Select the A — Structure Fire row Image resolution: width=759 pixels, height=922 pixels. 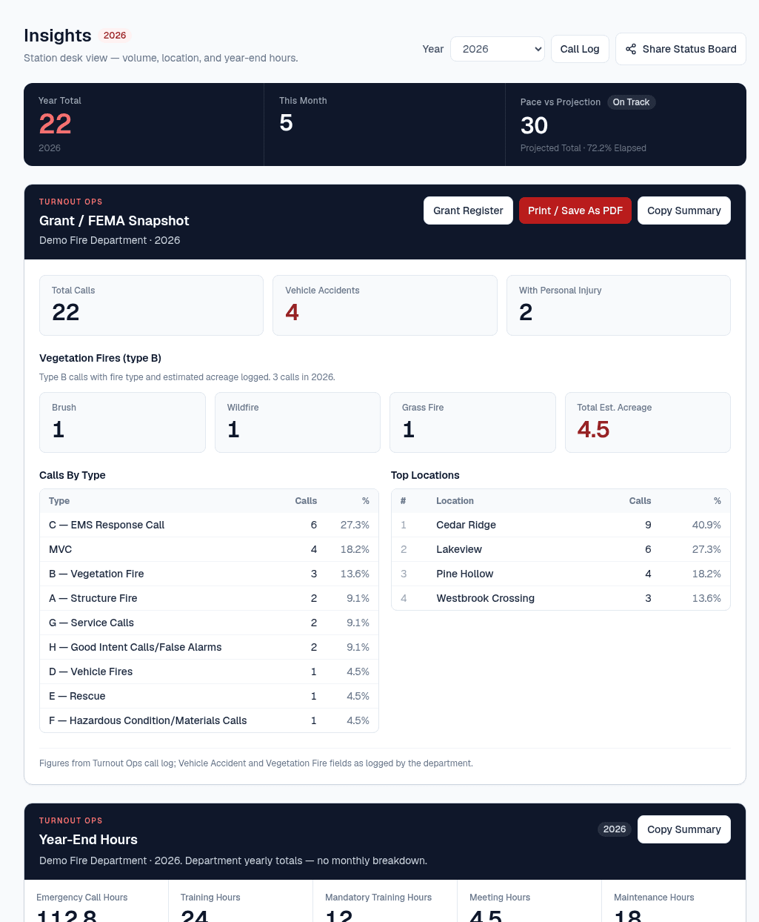tap(209, 598)
